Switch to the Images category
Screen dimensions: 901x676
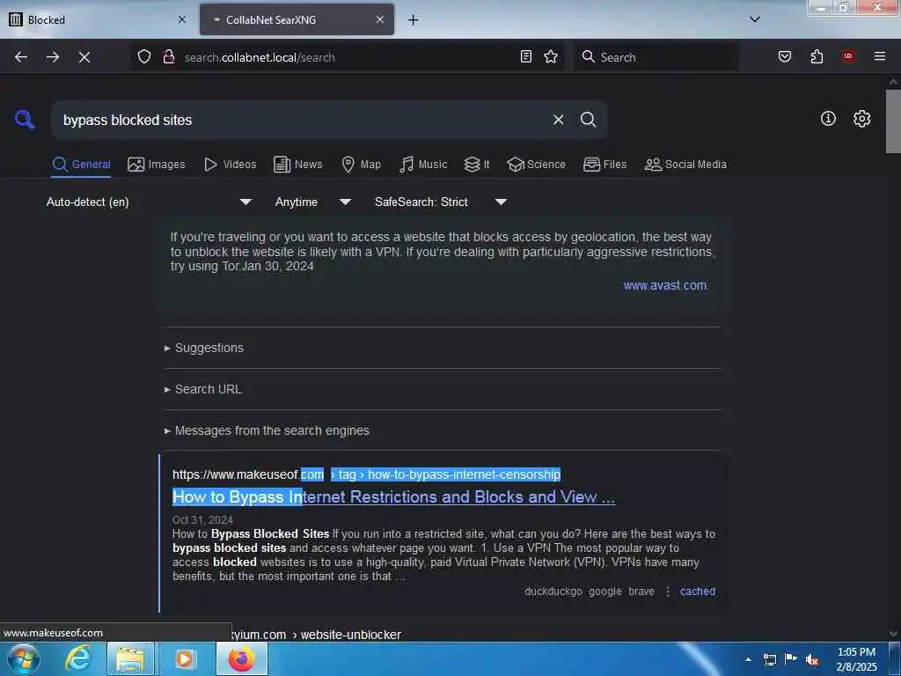click(157, 165)
